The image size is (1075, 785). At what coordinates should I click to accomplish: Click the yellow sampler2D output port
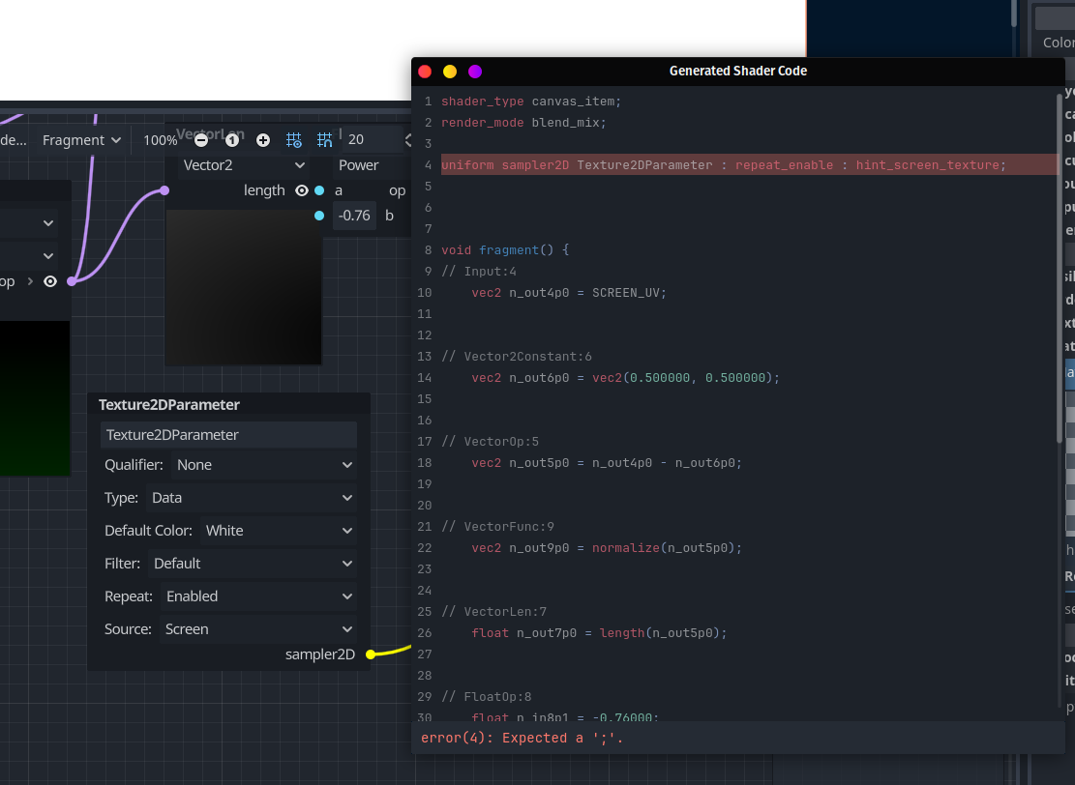(x=370, y=654)
